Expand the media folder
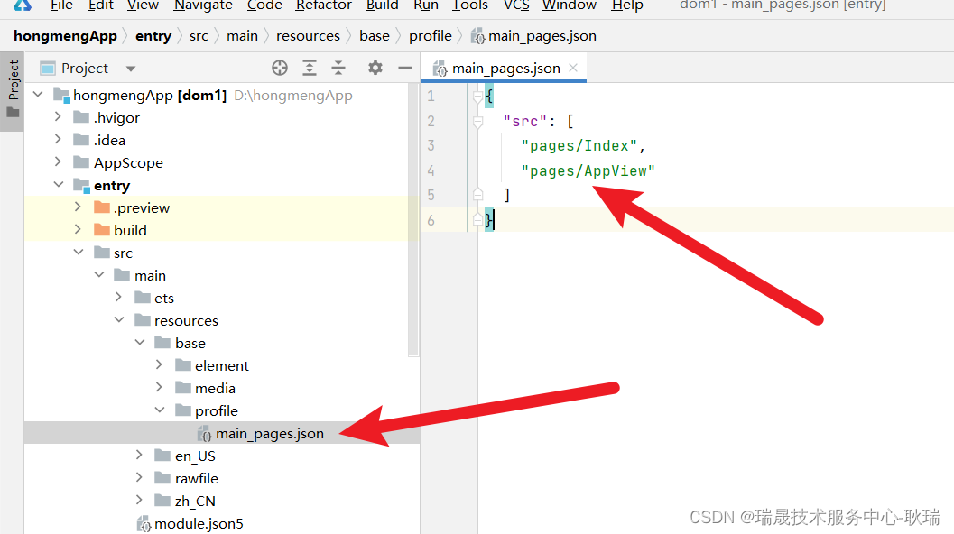This screenshot has width=954, height=534. click(160, 387)
